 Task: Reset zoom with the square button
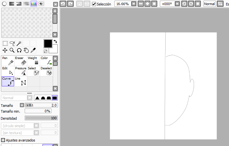154,4
